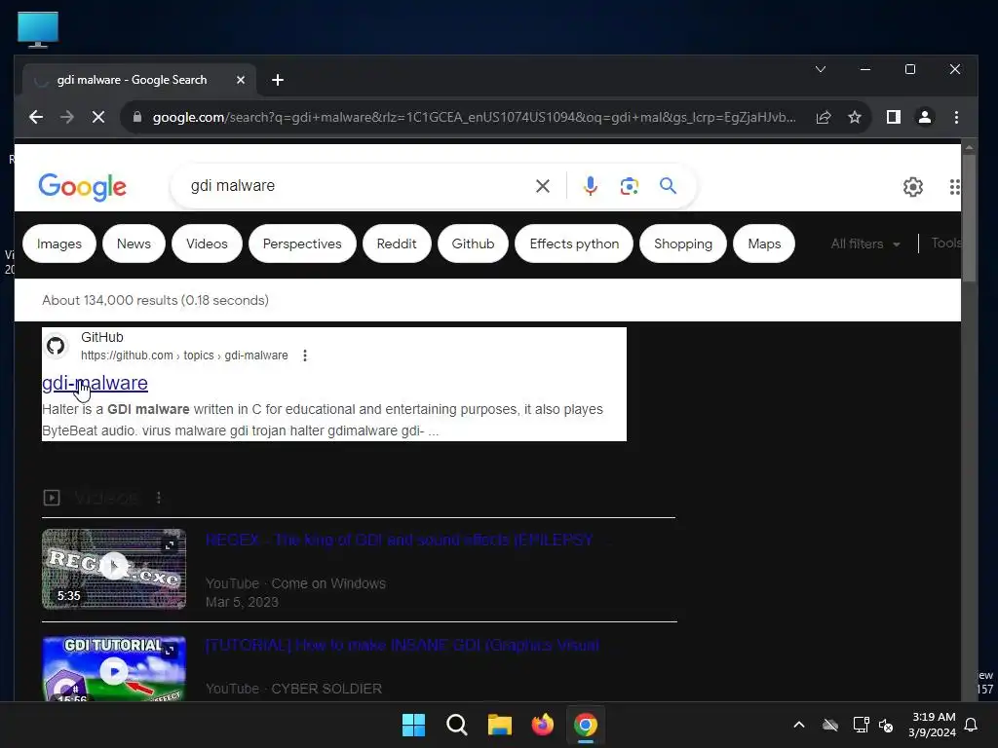Open taskbar Search
This screenshot has width=998, height=748.
click(x=456, y=725)
